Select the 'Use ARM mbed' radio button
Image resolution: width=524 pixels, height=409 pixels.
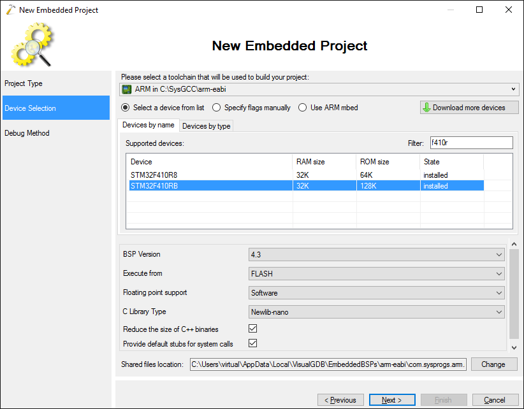[328, 108]
